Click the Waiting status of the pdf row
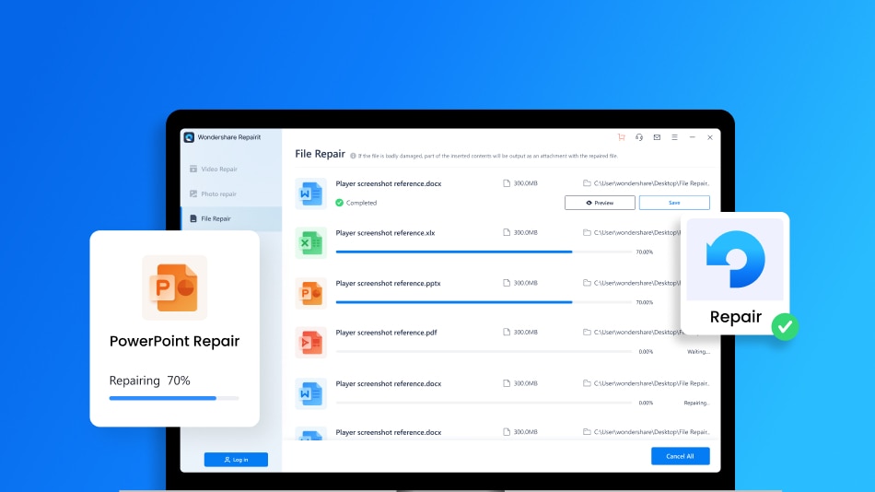This screenshot has height=492, width=875. pyautogui.click(x=699, y=352)
